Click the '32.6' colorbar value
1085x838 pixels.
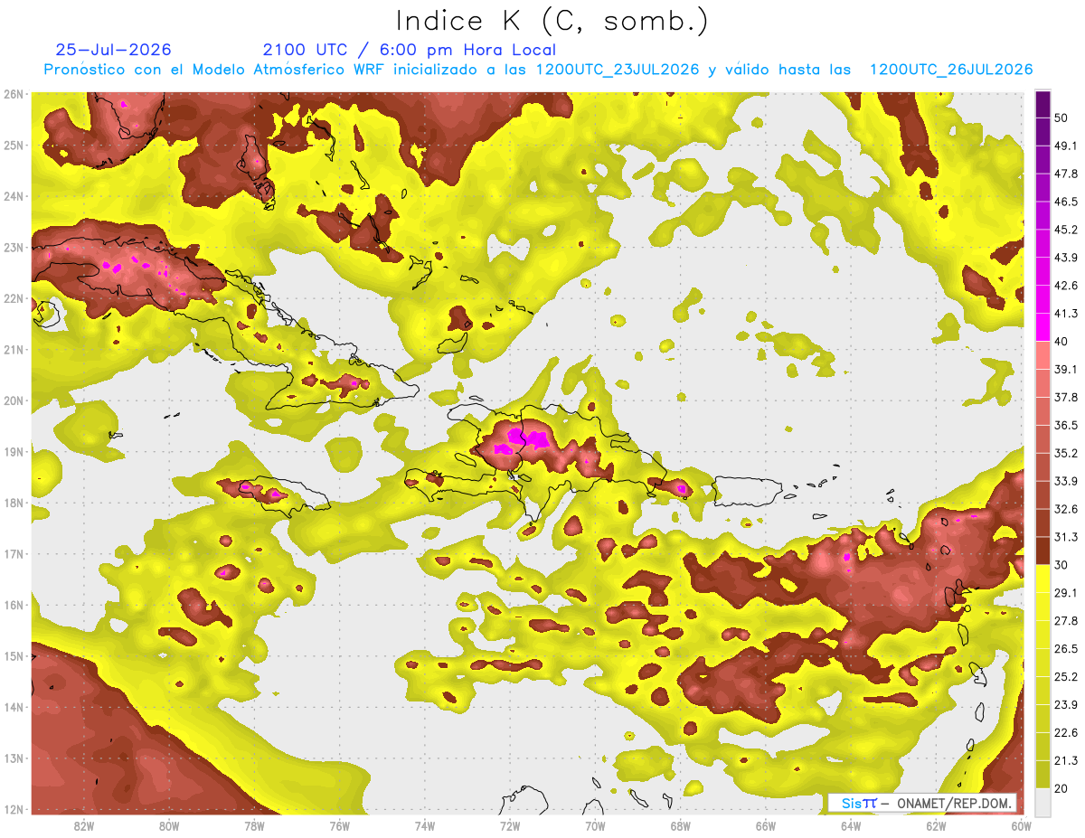(x=1066, y=509)
